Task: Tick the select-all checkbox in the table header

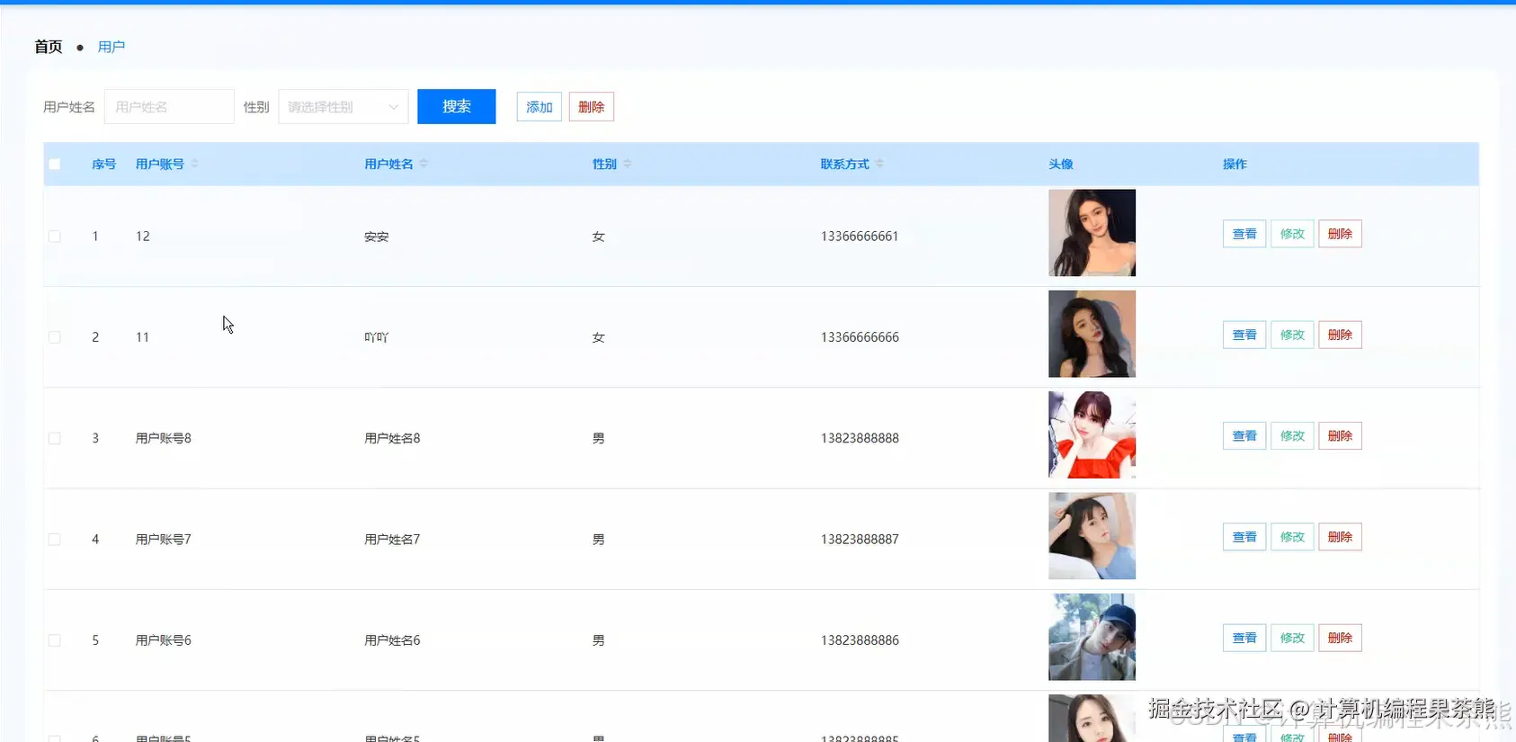Action: pos(55,164)
